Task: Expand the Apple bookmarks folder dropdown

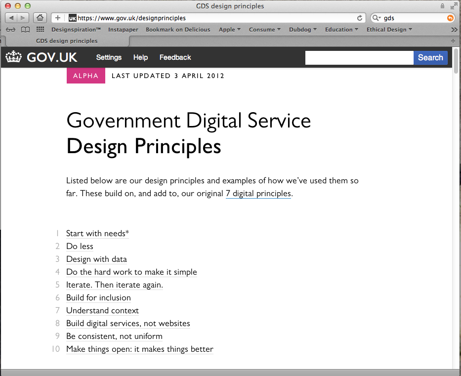Action: click(x=230, y=30)
